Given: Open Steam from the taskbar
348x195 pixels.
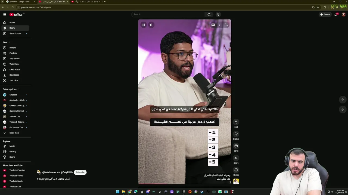Looking at the screenshot, I should tap(202, 192).
